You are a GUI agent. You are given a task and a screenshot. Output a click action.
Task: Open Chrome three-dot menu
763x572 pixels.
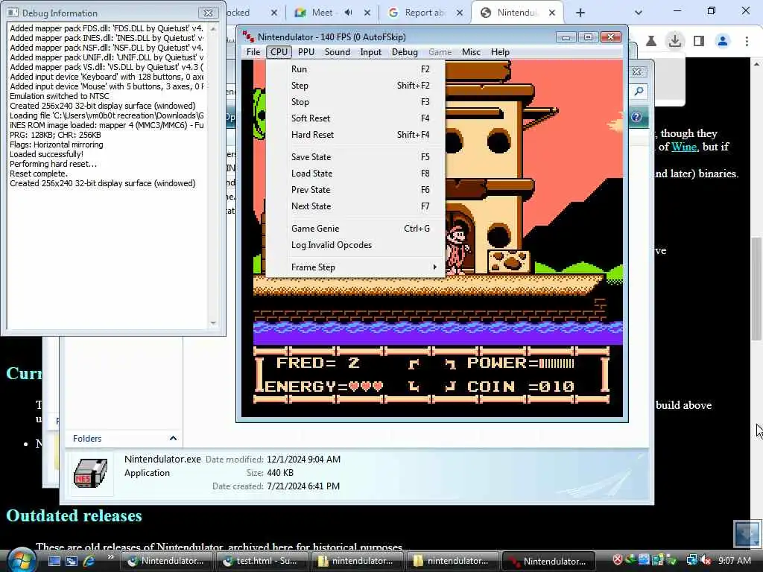click(x=747, y=42)
